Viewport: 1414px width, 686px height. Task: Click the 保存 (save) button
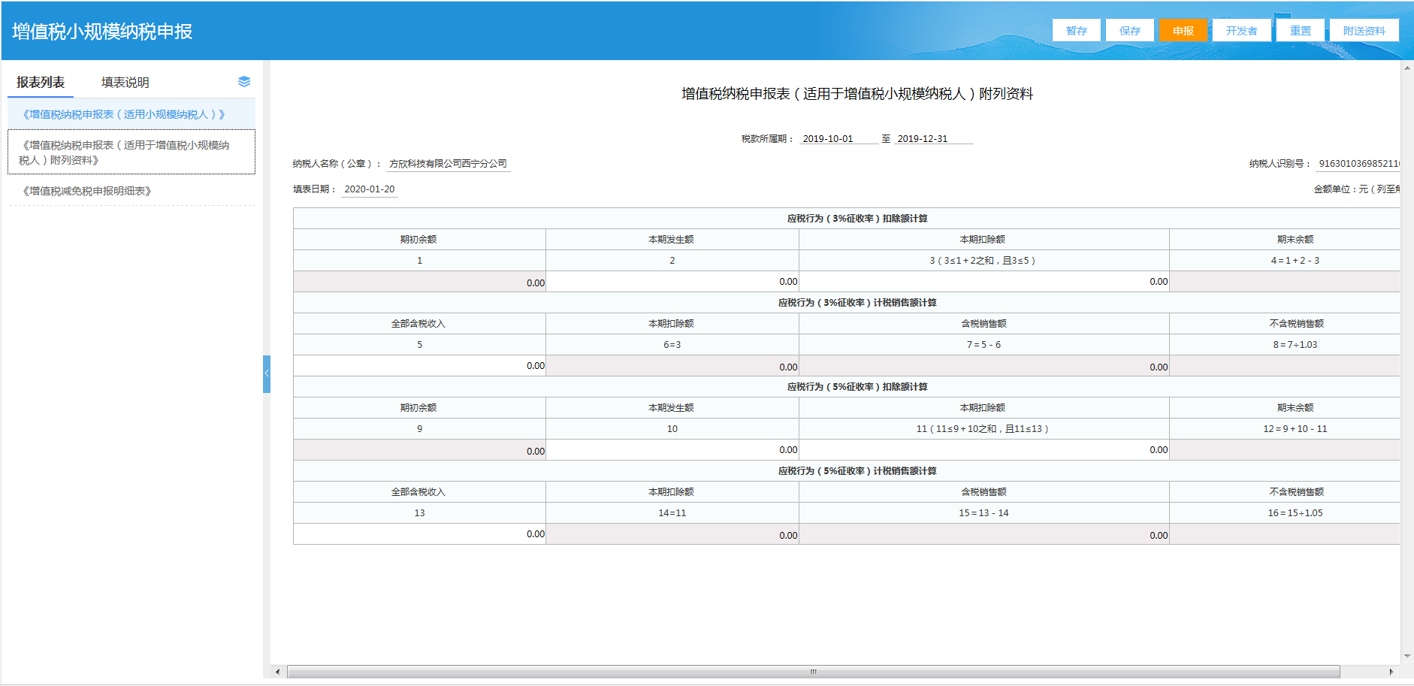click(x=1130, y=30)
